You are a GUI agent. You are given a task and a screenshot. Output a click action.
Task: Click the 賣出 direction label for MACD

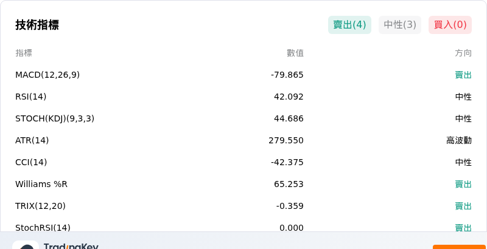[463, 75]
